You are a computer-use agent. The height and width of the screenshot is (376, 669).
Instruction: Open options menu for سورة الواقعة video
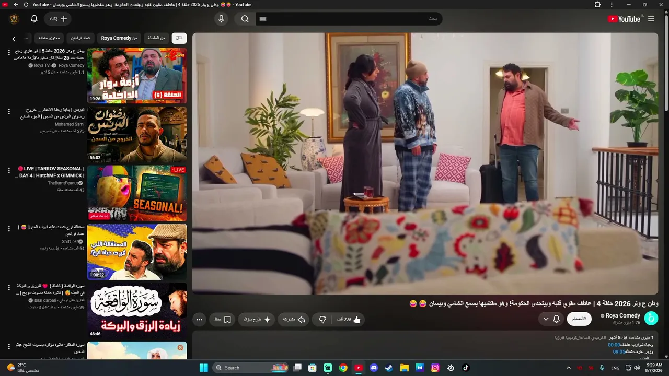(x=9, y=288)
